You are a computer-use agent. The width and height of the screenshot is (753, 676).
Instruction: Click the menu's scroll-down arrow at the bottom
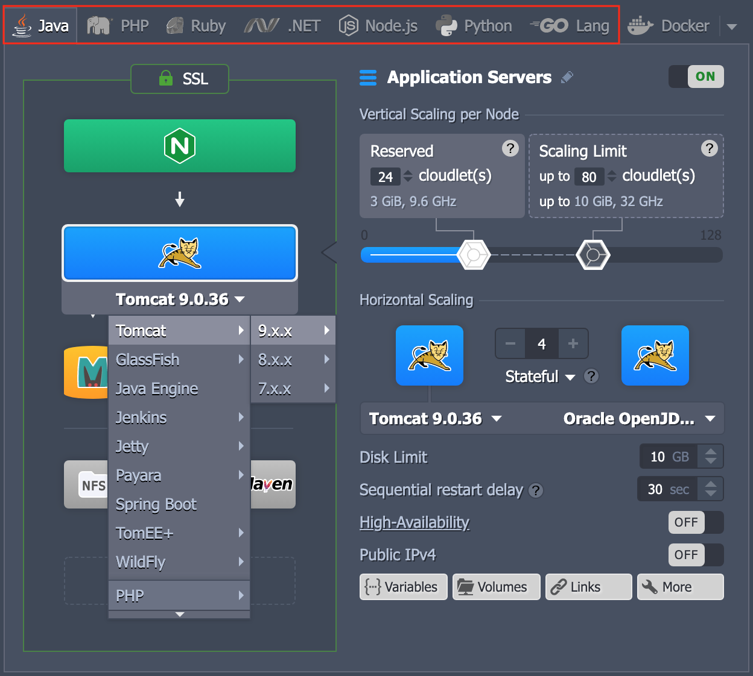tap(179, 615)
